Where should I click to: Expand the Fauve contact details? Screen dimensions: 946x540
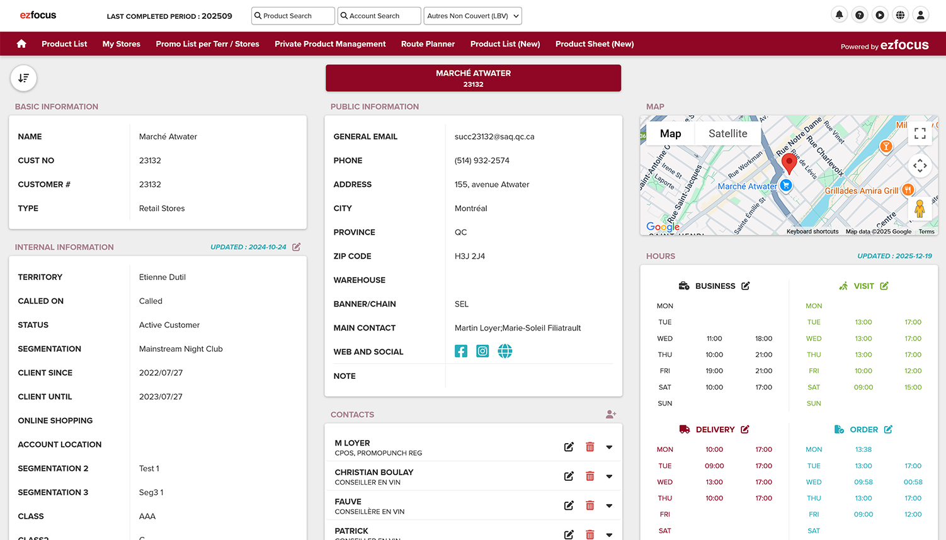pyautogui.click(x=609, y=506)
